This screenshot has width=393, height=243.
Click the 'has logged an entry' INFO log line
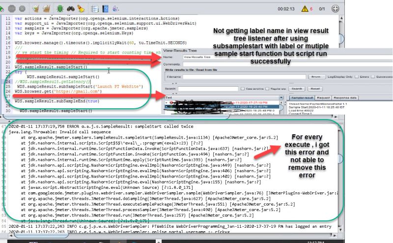(x=170, y=226)
